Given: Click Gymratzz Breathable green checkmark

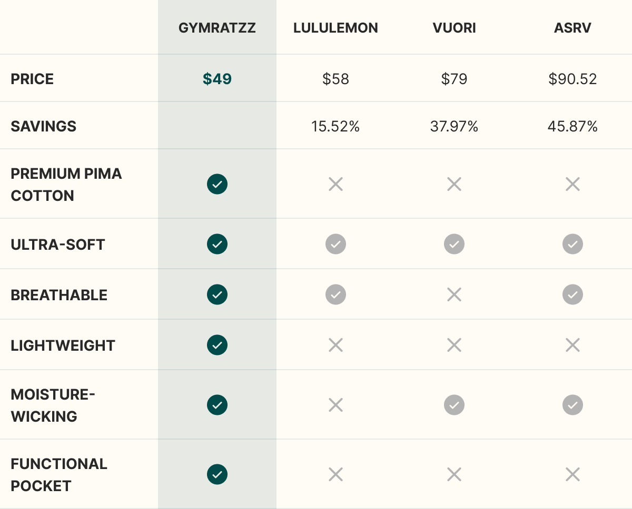Looking at the screenshot, I should coord(217,294).
